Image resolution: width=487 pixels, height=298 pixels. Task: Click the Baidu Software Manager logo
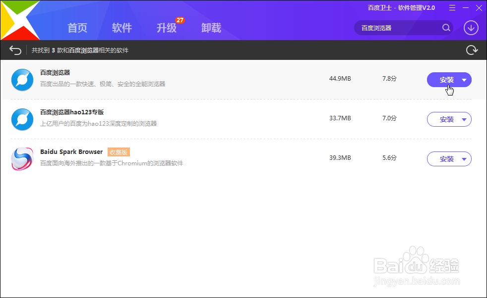[20, 20]
